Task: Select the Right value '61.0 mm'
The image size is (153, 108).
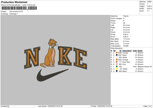Action: (126, 28)
